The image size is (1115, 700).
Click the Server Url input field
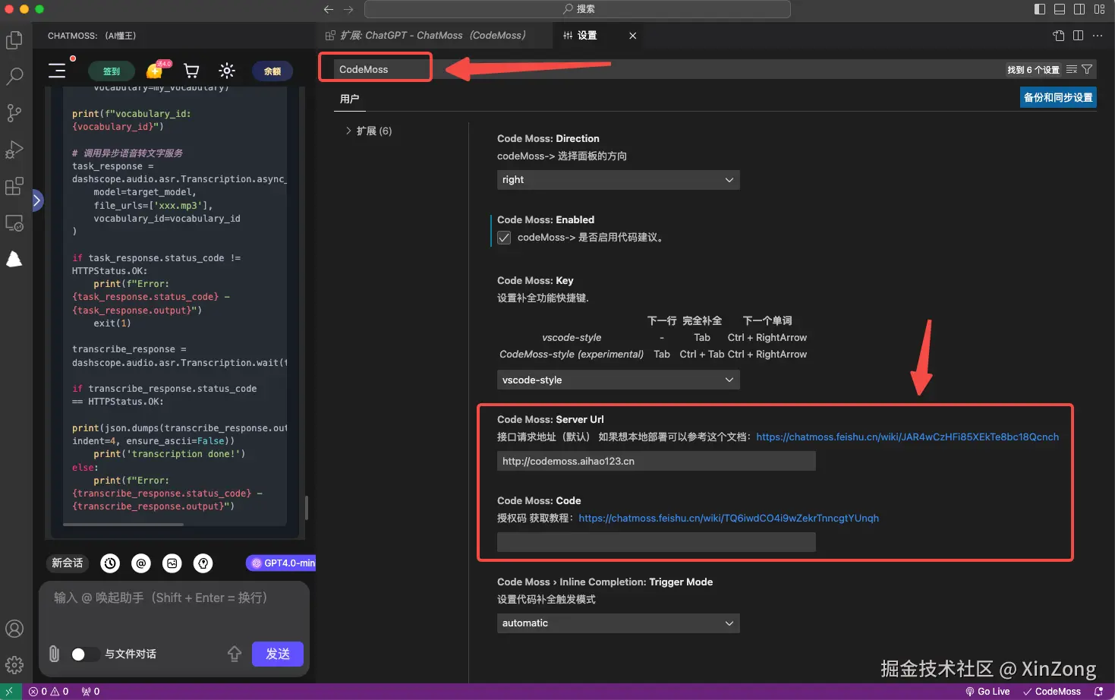tap(657, 462)
